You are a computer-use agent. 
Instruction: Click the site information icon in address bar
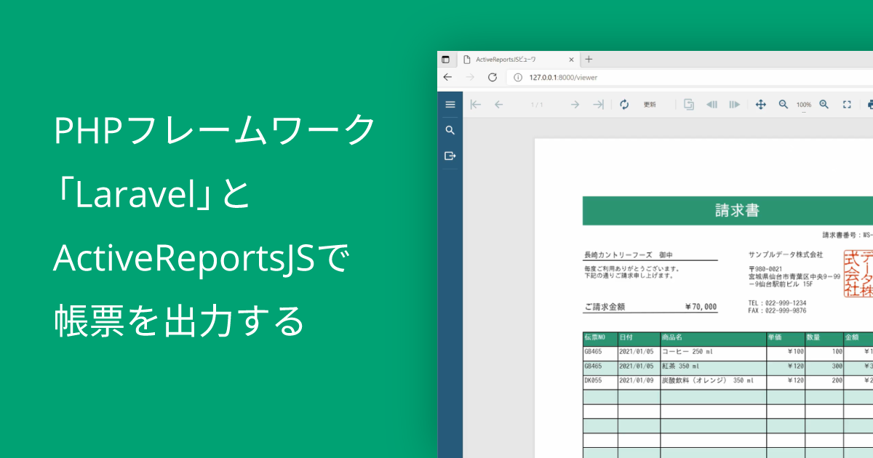coord(518,77)
